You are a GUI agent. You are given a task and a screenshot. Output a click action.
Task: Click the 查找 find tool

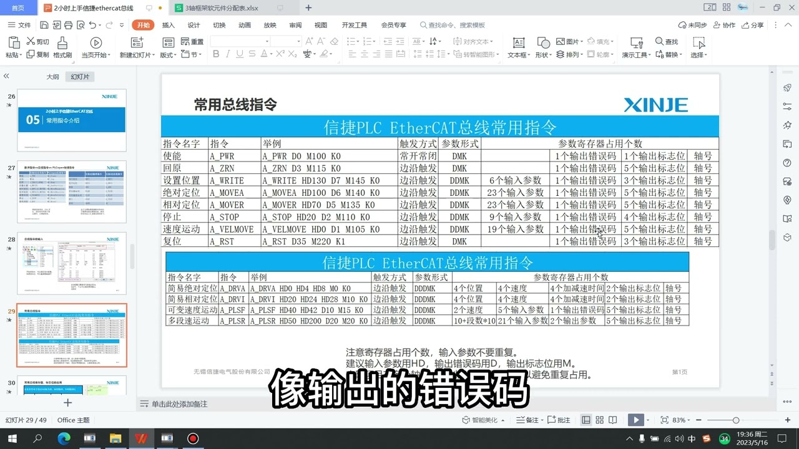[x=667, y=42]
